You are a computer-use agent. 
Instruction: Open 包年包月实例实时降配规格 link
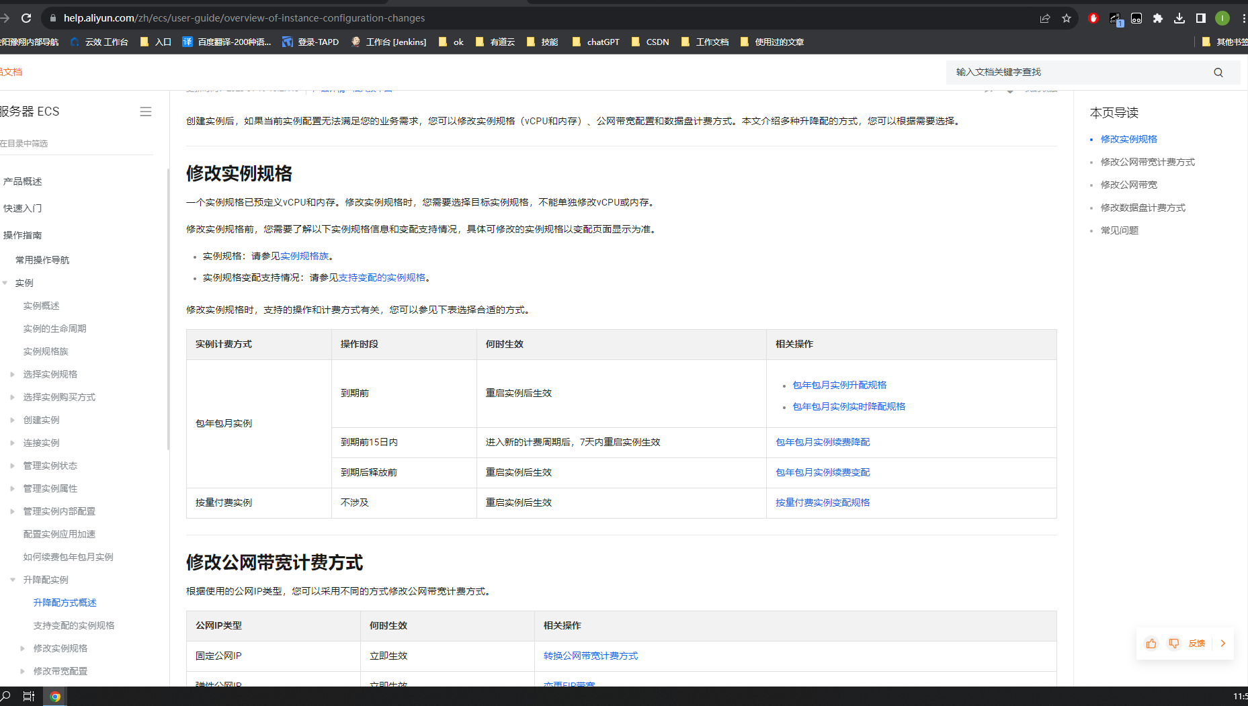tap(849, 406)
